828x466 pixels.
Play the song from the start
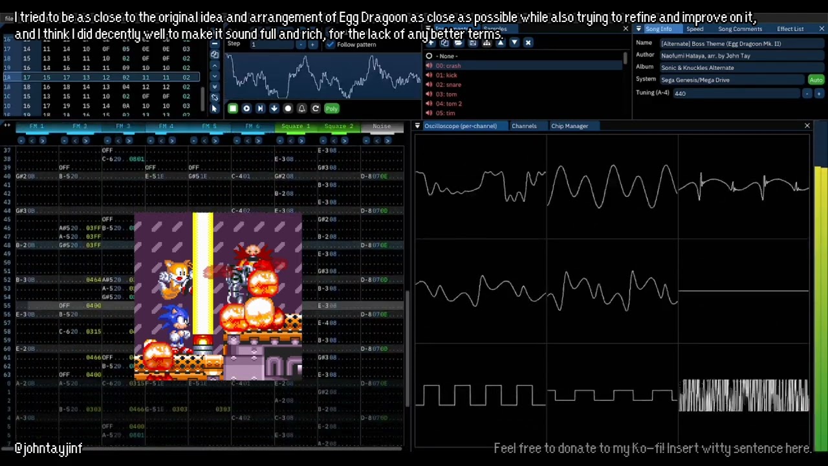(x=246, y=109)
